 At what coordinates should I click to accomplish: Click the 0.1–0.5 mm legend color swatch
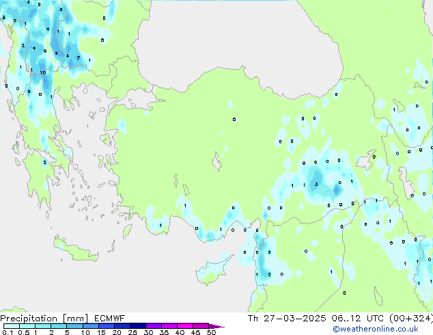tap(12, 326)
